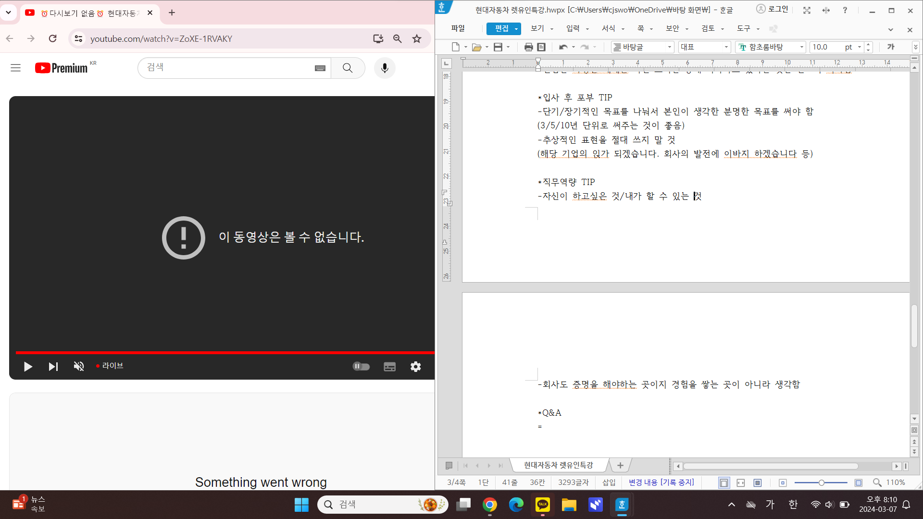Bookmark this page with star icon

coord(417,39)
